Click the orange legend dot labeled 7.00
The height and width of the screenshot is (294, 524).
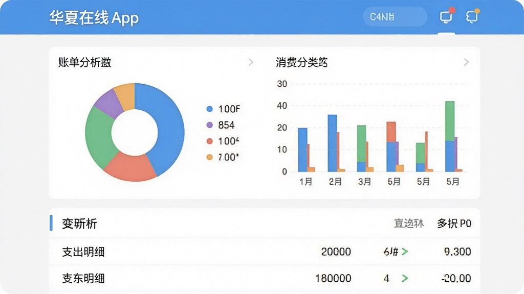click(209, 157)
